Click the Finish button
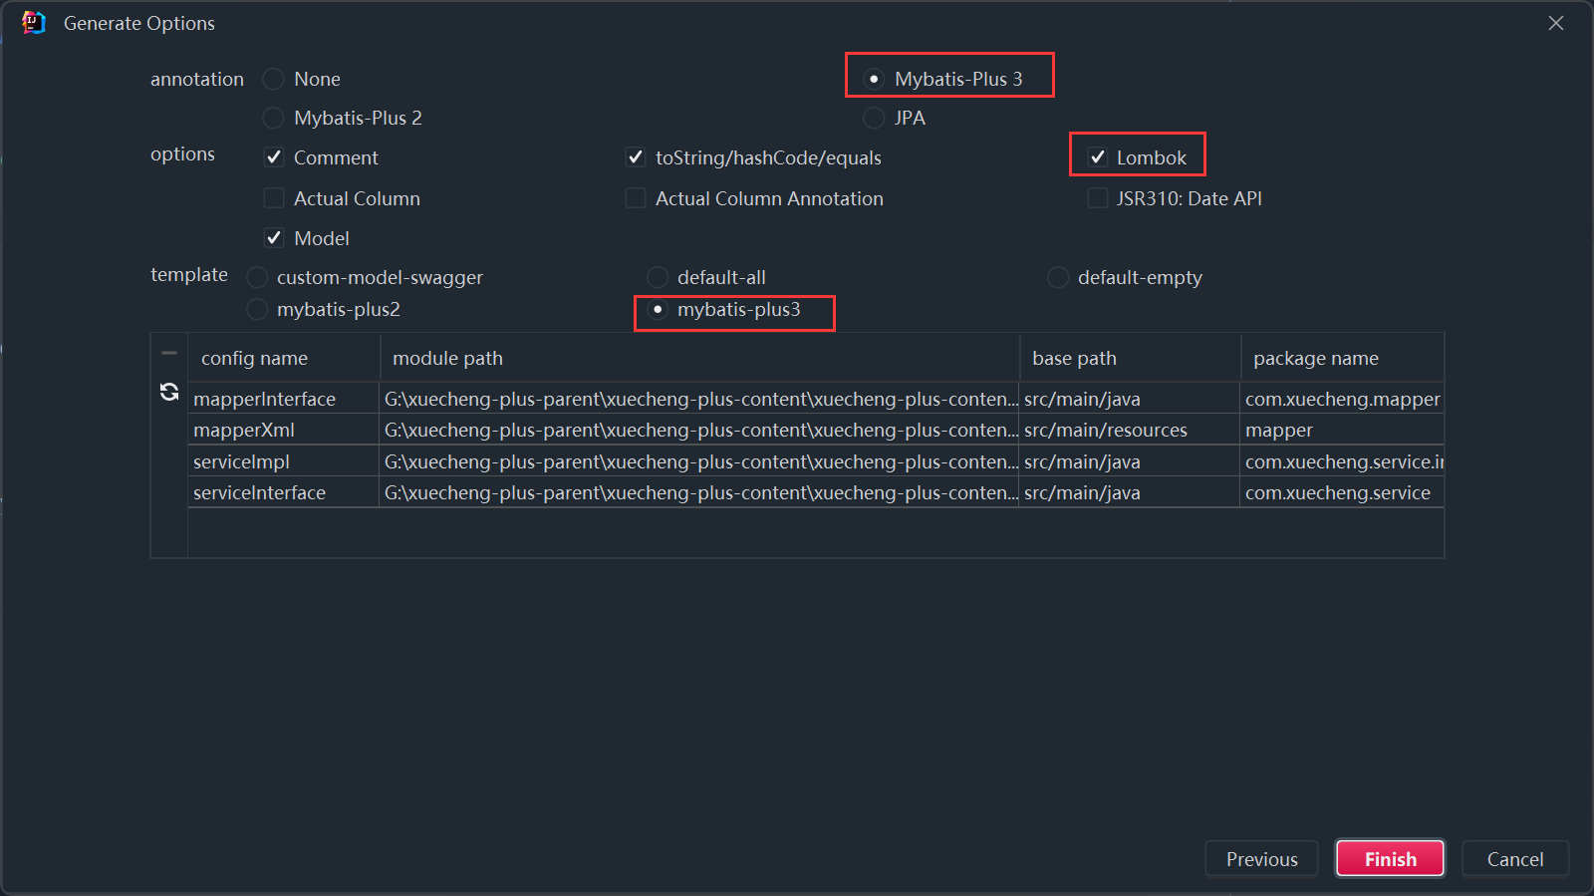Image resolution: width=1594 pixels, height=896 pixels. click(1390, 859)
